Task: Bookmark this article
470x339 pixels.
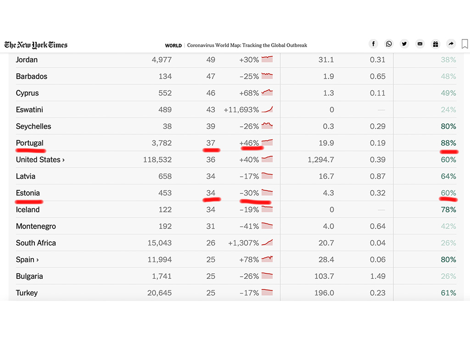Action: [464, 44]
